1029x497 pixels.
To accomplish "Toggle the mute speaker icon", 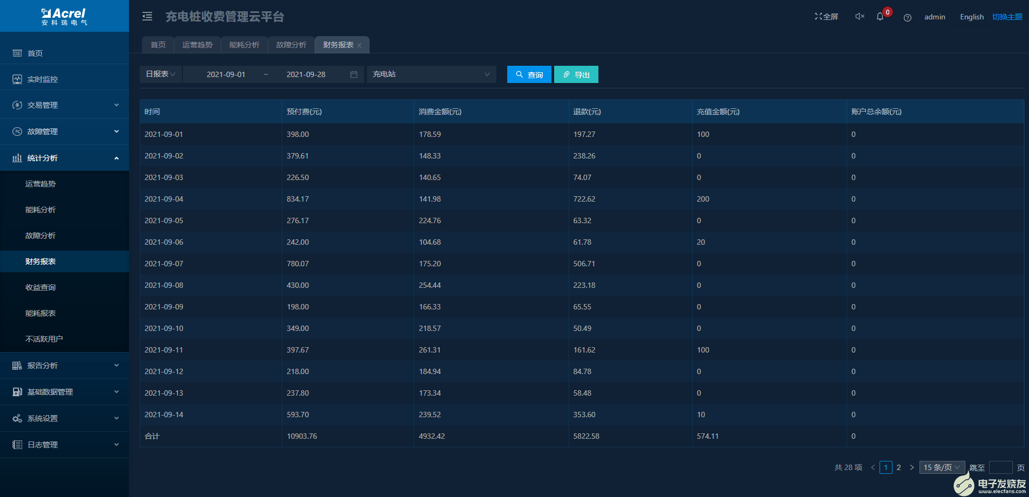I will pyautogui.click(x=860, y=17).
